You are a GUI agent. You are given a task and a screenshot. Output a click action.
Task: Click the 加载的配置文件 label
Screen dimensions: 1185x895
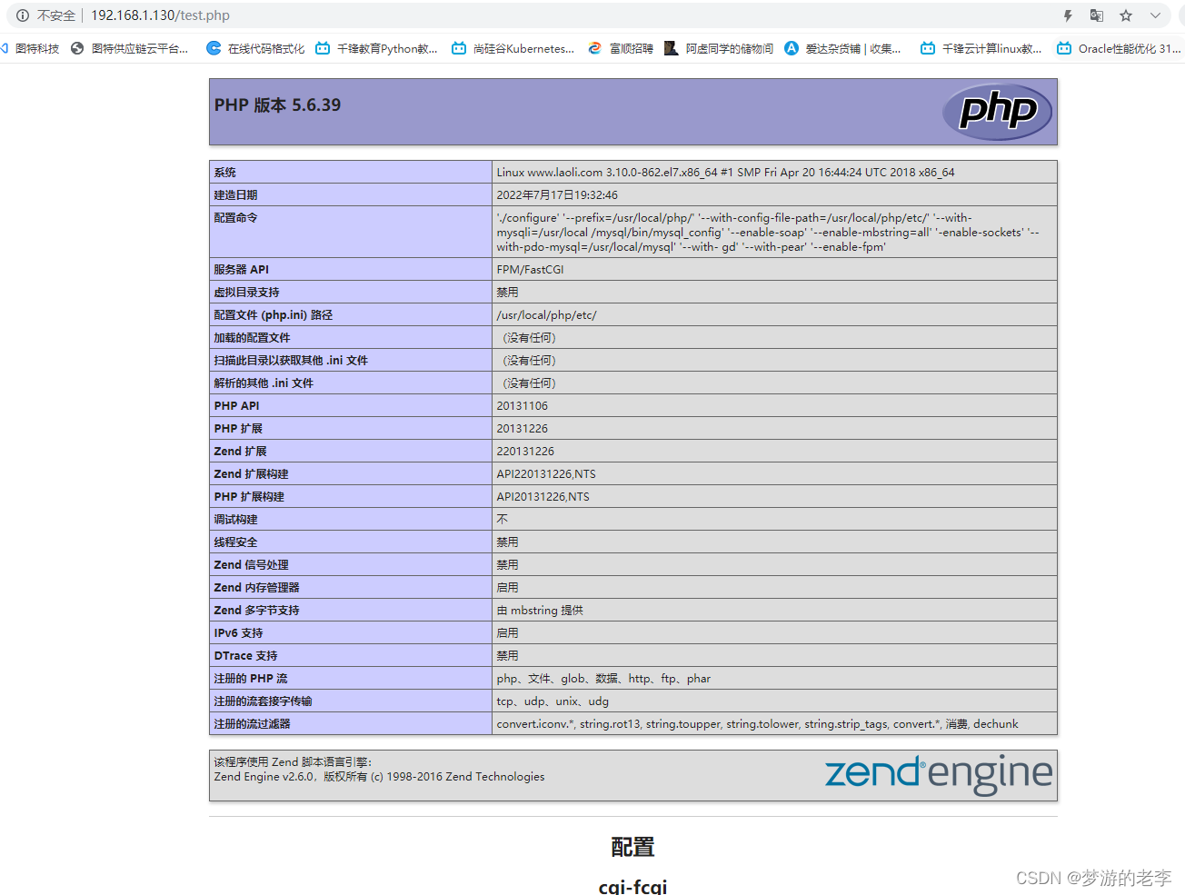(x=253, y=337)
